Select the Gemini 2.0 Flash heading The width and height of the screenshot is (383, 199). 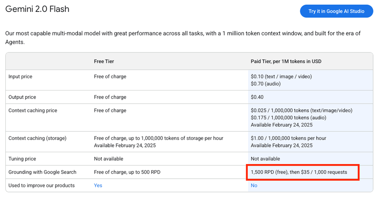click(x=37, y=9)
